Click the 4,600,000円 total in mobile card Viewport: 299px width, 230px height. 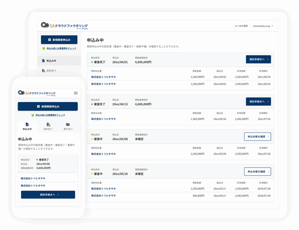point(44,168)
